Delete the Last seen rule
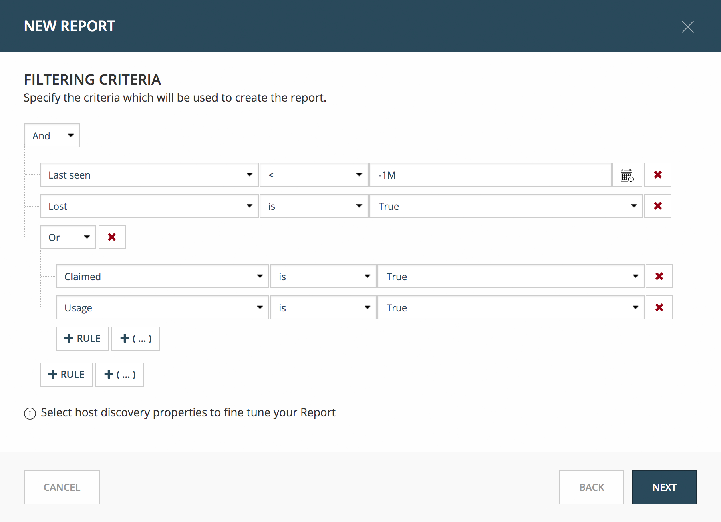This screenshot has height=522, width=721. pos(658,175)
